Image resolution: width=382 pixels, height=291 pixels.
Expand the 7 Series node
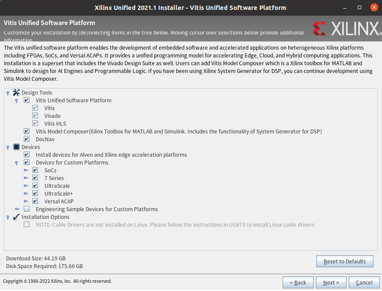[x=26, y=178]
